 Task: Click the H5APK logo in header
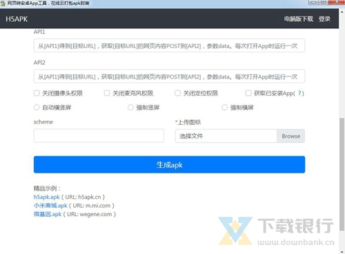pos(17,19)
